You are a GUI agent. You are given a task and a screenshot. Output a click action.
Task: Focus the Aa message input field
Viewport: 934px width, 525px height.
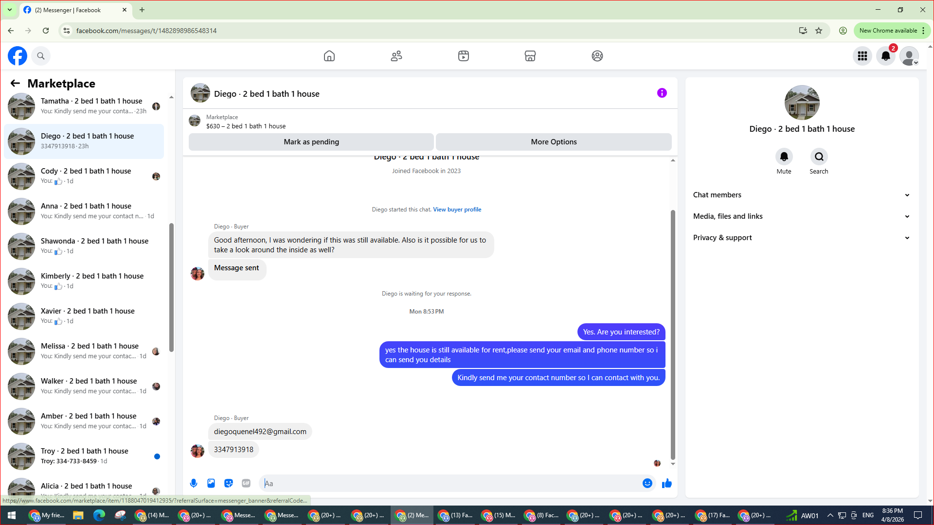[x=452, y=483]
